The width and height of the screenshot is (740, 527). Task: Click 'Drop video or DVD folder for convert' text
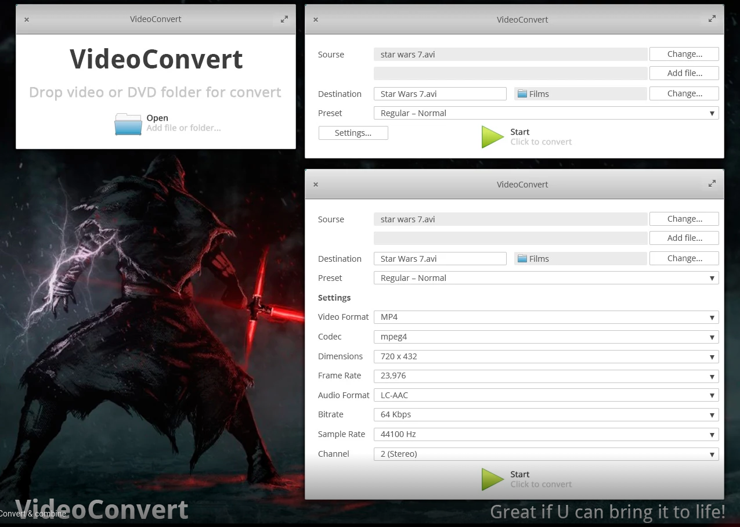pos(155,92)
